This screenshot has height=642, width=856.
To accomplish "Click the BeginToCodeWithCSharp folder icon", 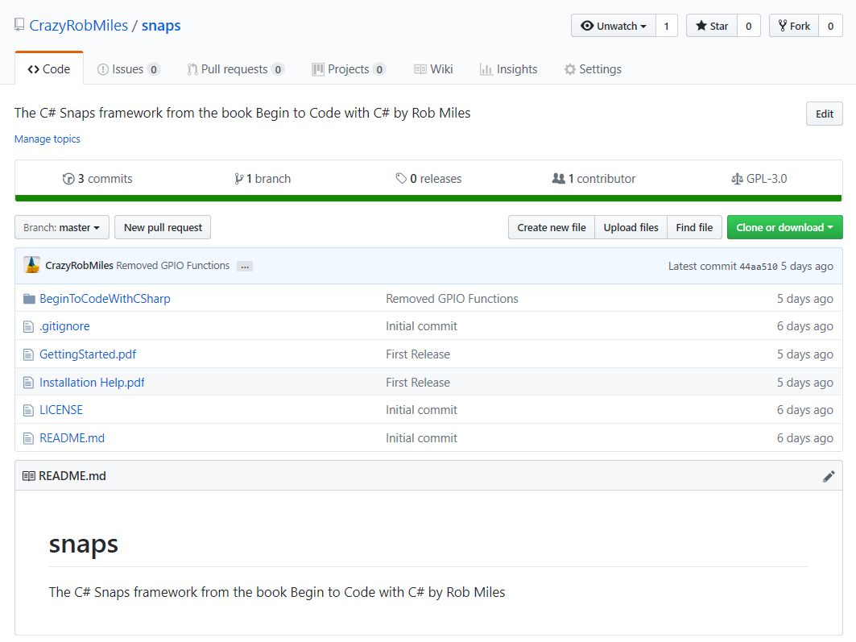I will click(x=29, y=299).
